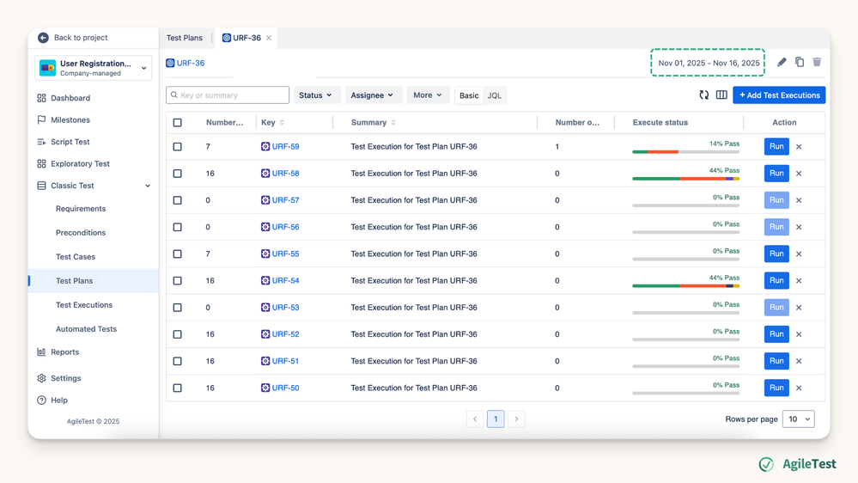The height and width of the screenshot is (483, 858).
Task: Click the Back to project arrow icon
Action: 43,38
